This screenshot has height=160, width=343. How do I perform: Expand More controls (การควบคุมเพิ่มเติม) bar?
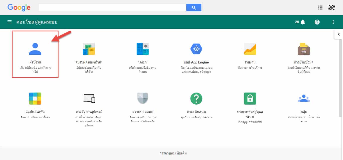(173, 153)
